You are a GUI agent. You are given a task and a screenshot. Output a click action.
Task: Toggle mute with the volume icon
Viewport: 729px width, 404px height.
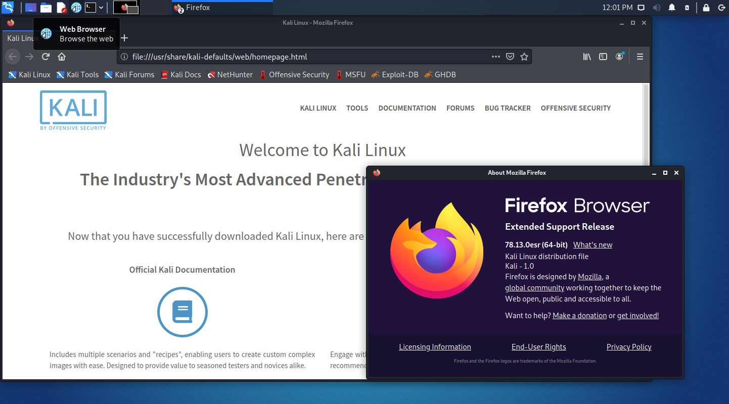pos(657,8)
